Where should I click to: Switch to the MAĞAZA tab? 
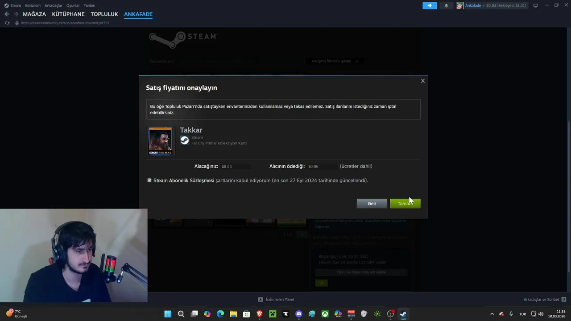34,14
